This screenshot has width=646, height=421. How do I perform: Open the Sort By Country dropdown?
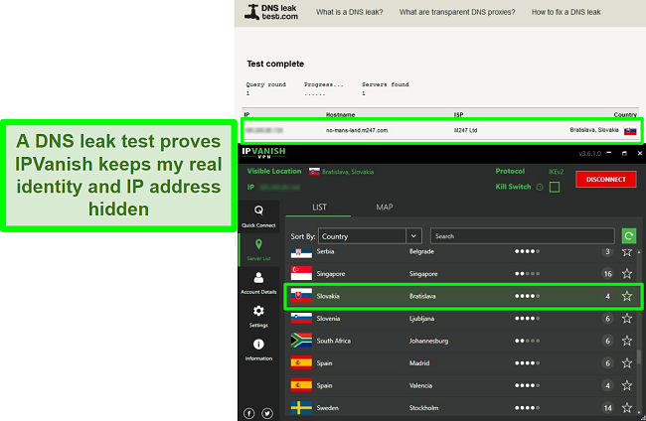click(x=370, y=236)
